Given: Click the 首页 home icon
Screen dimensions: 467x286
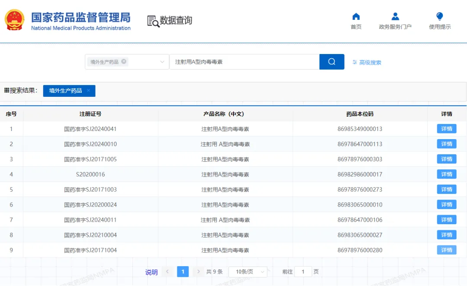Looking at the screenshot, I should pyautogui.click(x=355, y=16).
